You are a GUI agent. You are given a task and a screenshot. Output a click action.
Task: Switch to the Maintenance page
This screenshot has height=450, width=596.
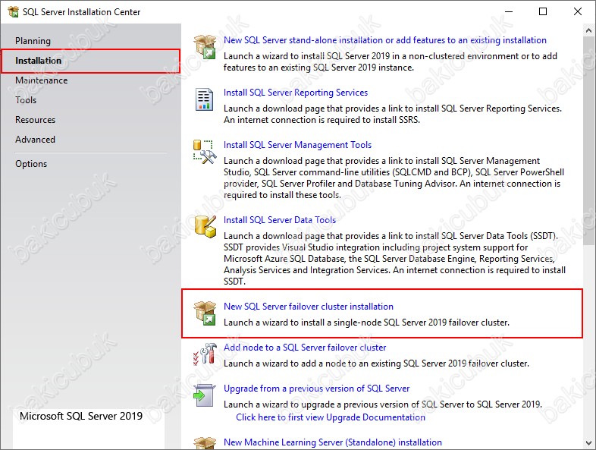42,80
